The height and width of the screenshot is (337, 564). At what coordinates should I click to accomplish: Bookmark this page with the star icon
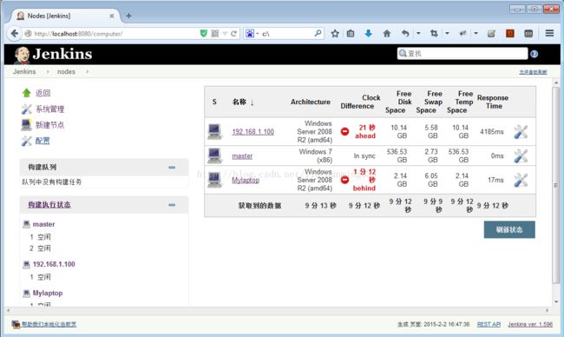(x=335, y=34)
